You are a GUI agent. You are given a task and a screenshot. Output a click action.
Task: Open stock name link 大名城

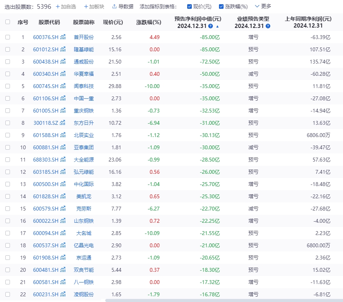(x=84, y=233)
